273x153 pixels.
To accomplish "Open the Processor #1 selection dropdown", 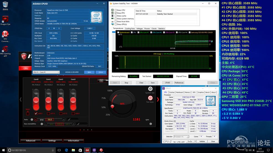I will click(x=181, y=136).
